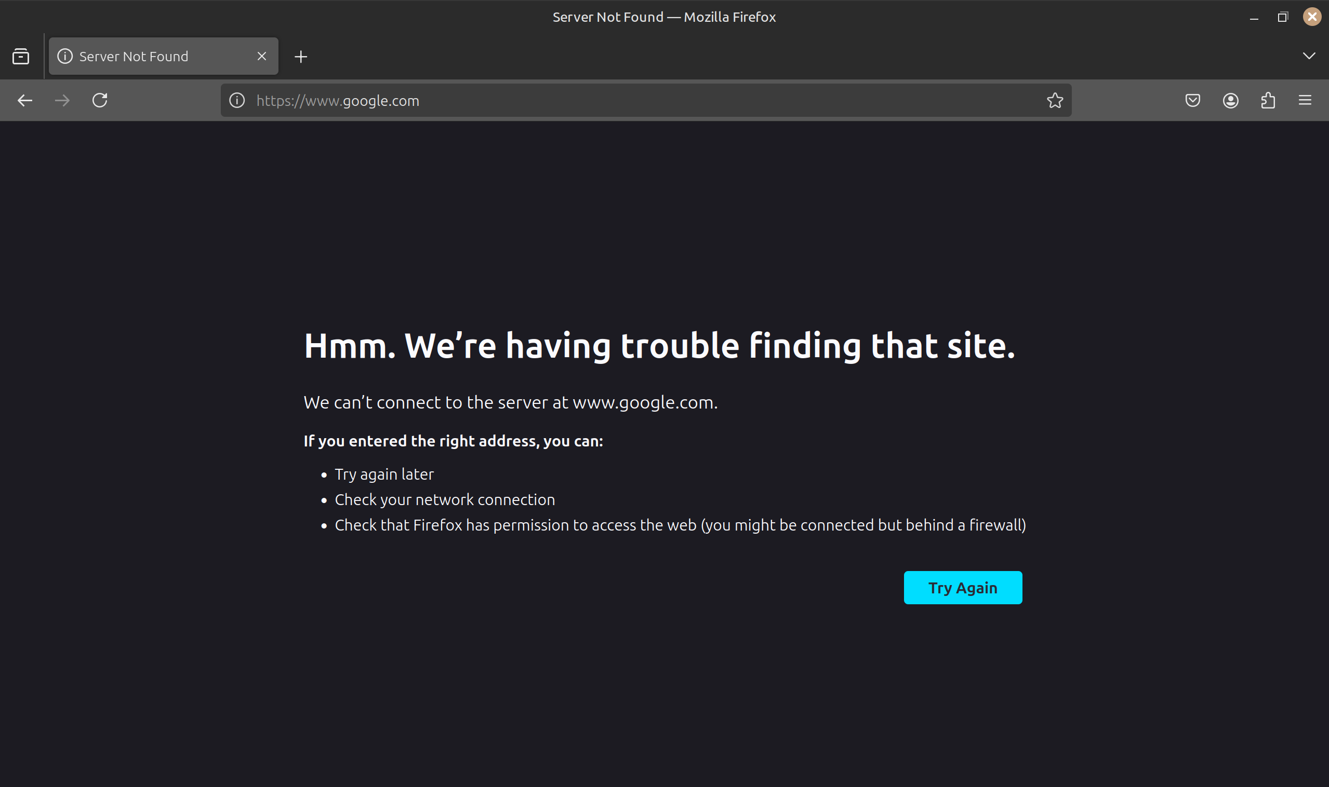Open the Firefox account menu
Viewport: 1329px width, 787px height.
(1230, 100)
